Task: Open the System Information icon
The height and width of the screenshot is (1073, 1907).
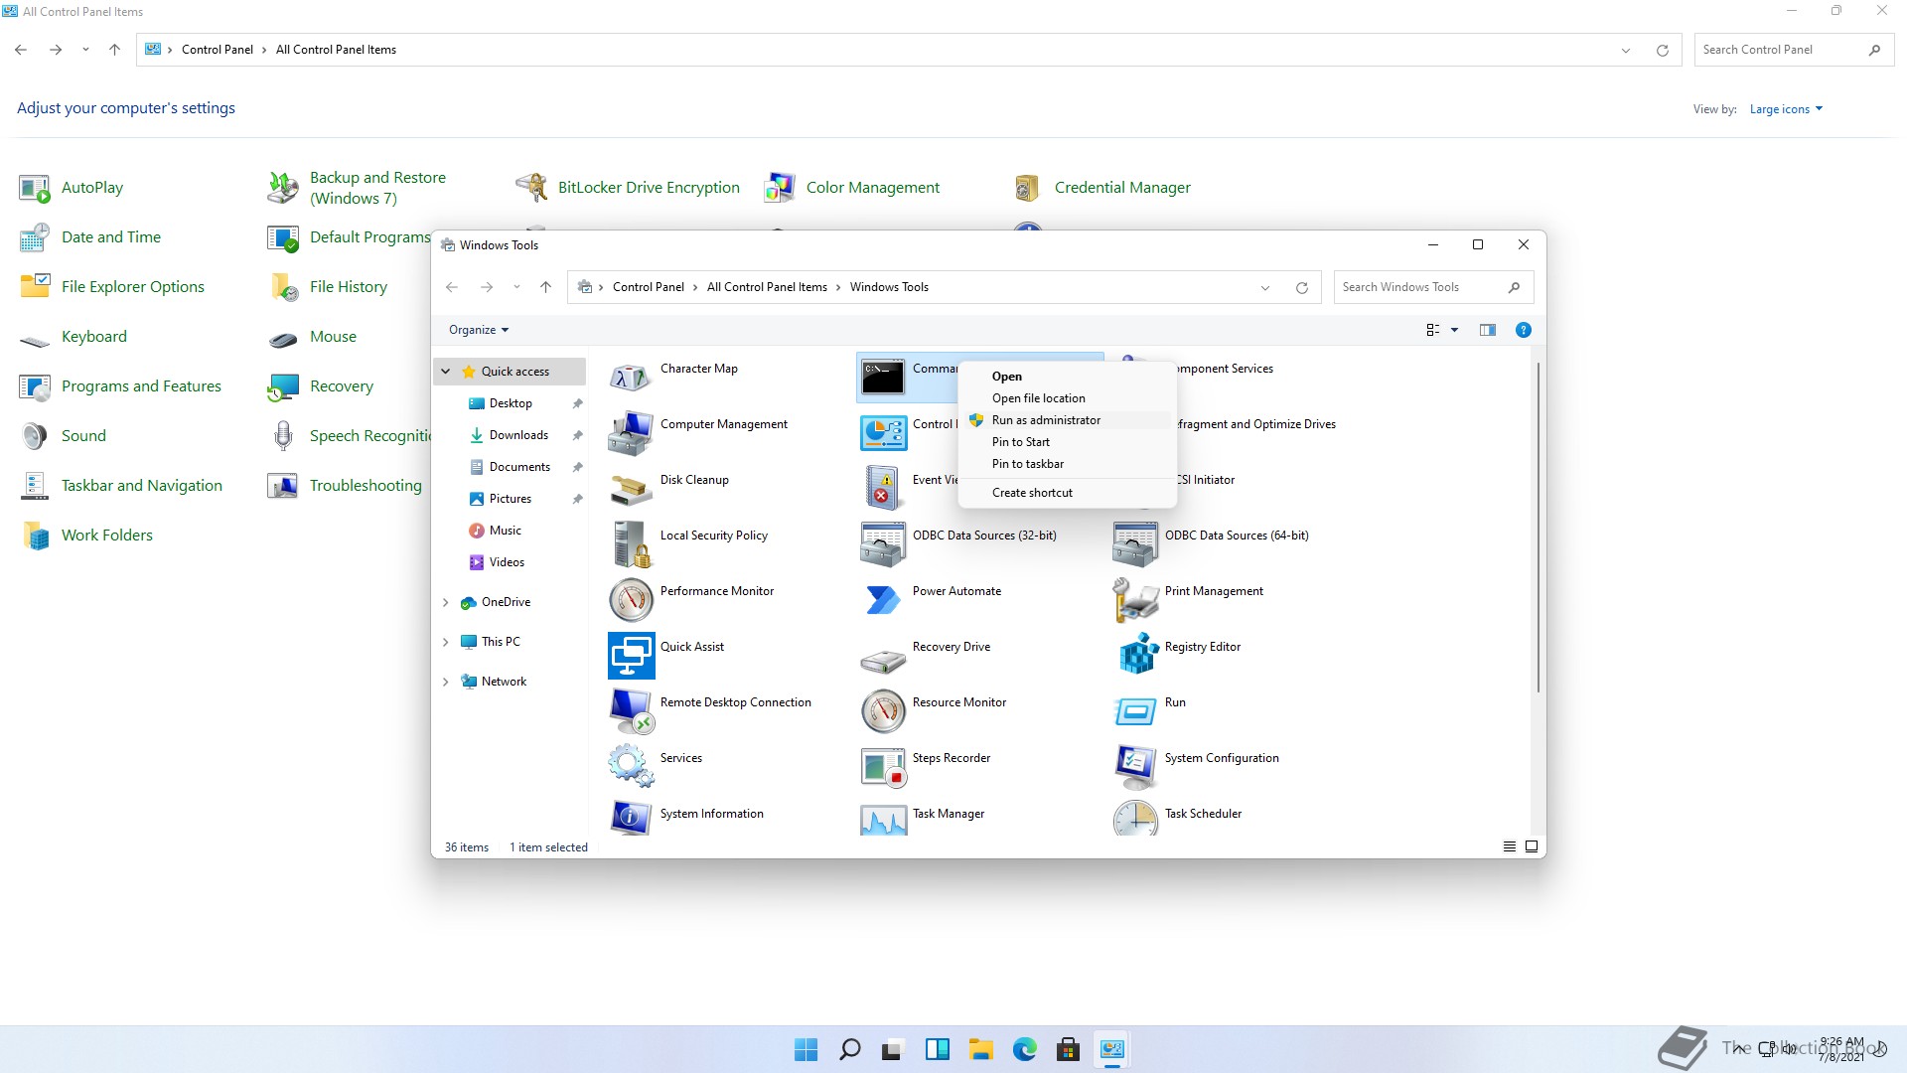Action: point(631,819)
